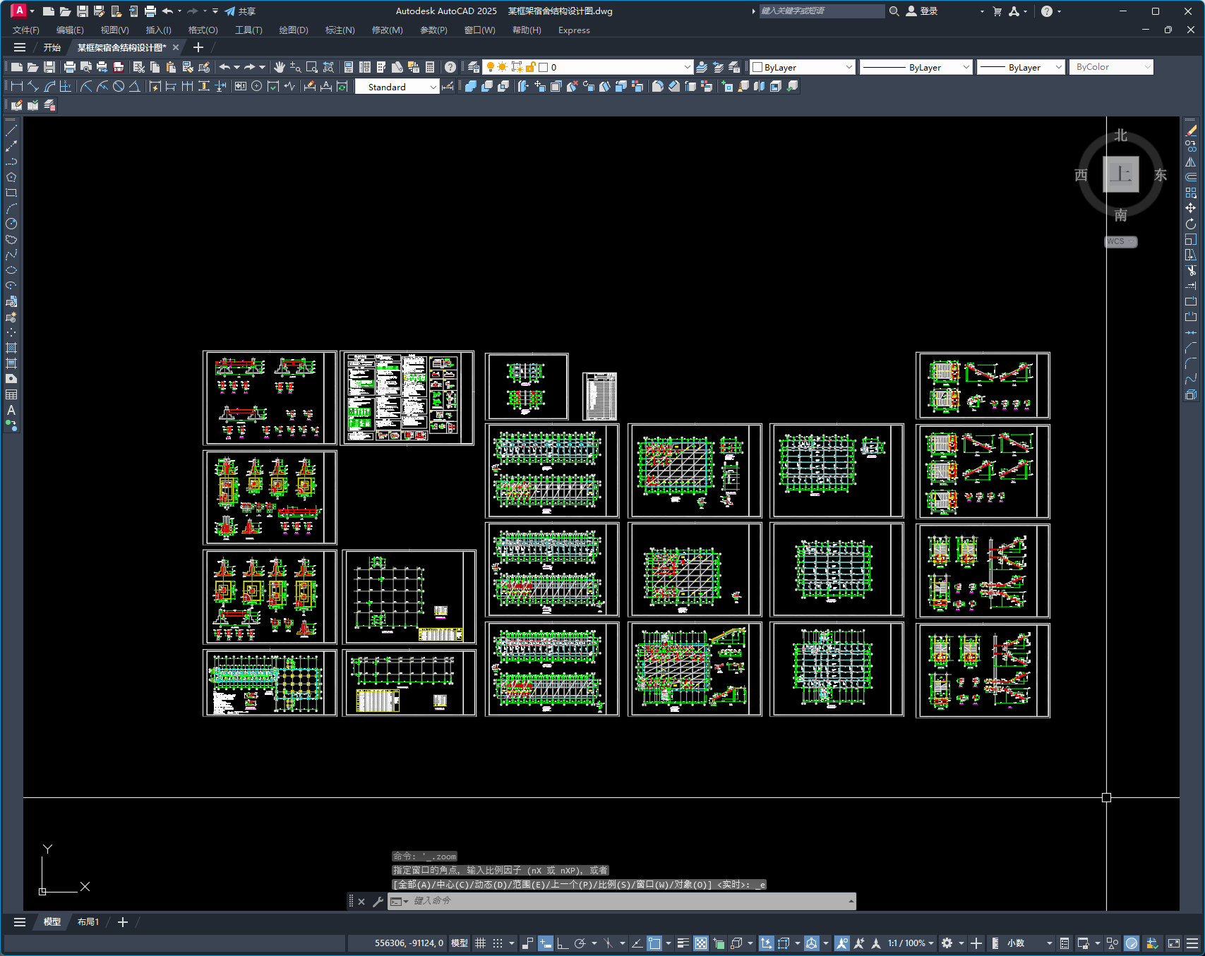This screenshot has width=1205, height=956.
Task: Open the Express menu
Action: [574, 30]
